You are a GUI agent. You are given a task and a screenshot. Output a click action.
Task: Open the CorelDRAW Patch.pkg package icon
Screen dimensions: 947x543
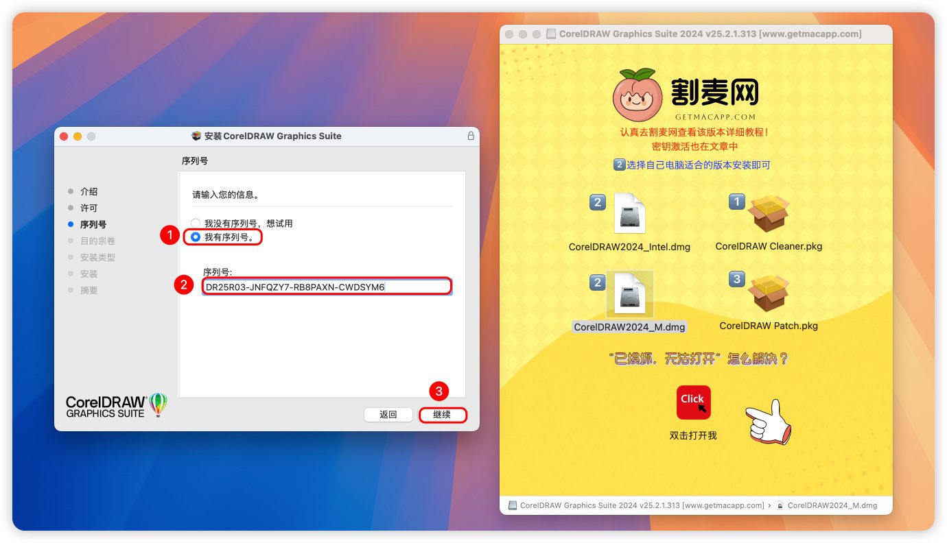(768, 293)
